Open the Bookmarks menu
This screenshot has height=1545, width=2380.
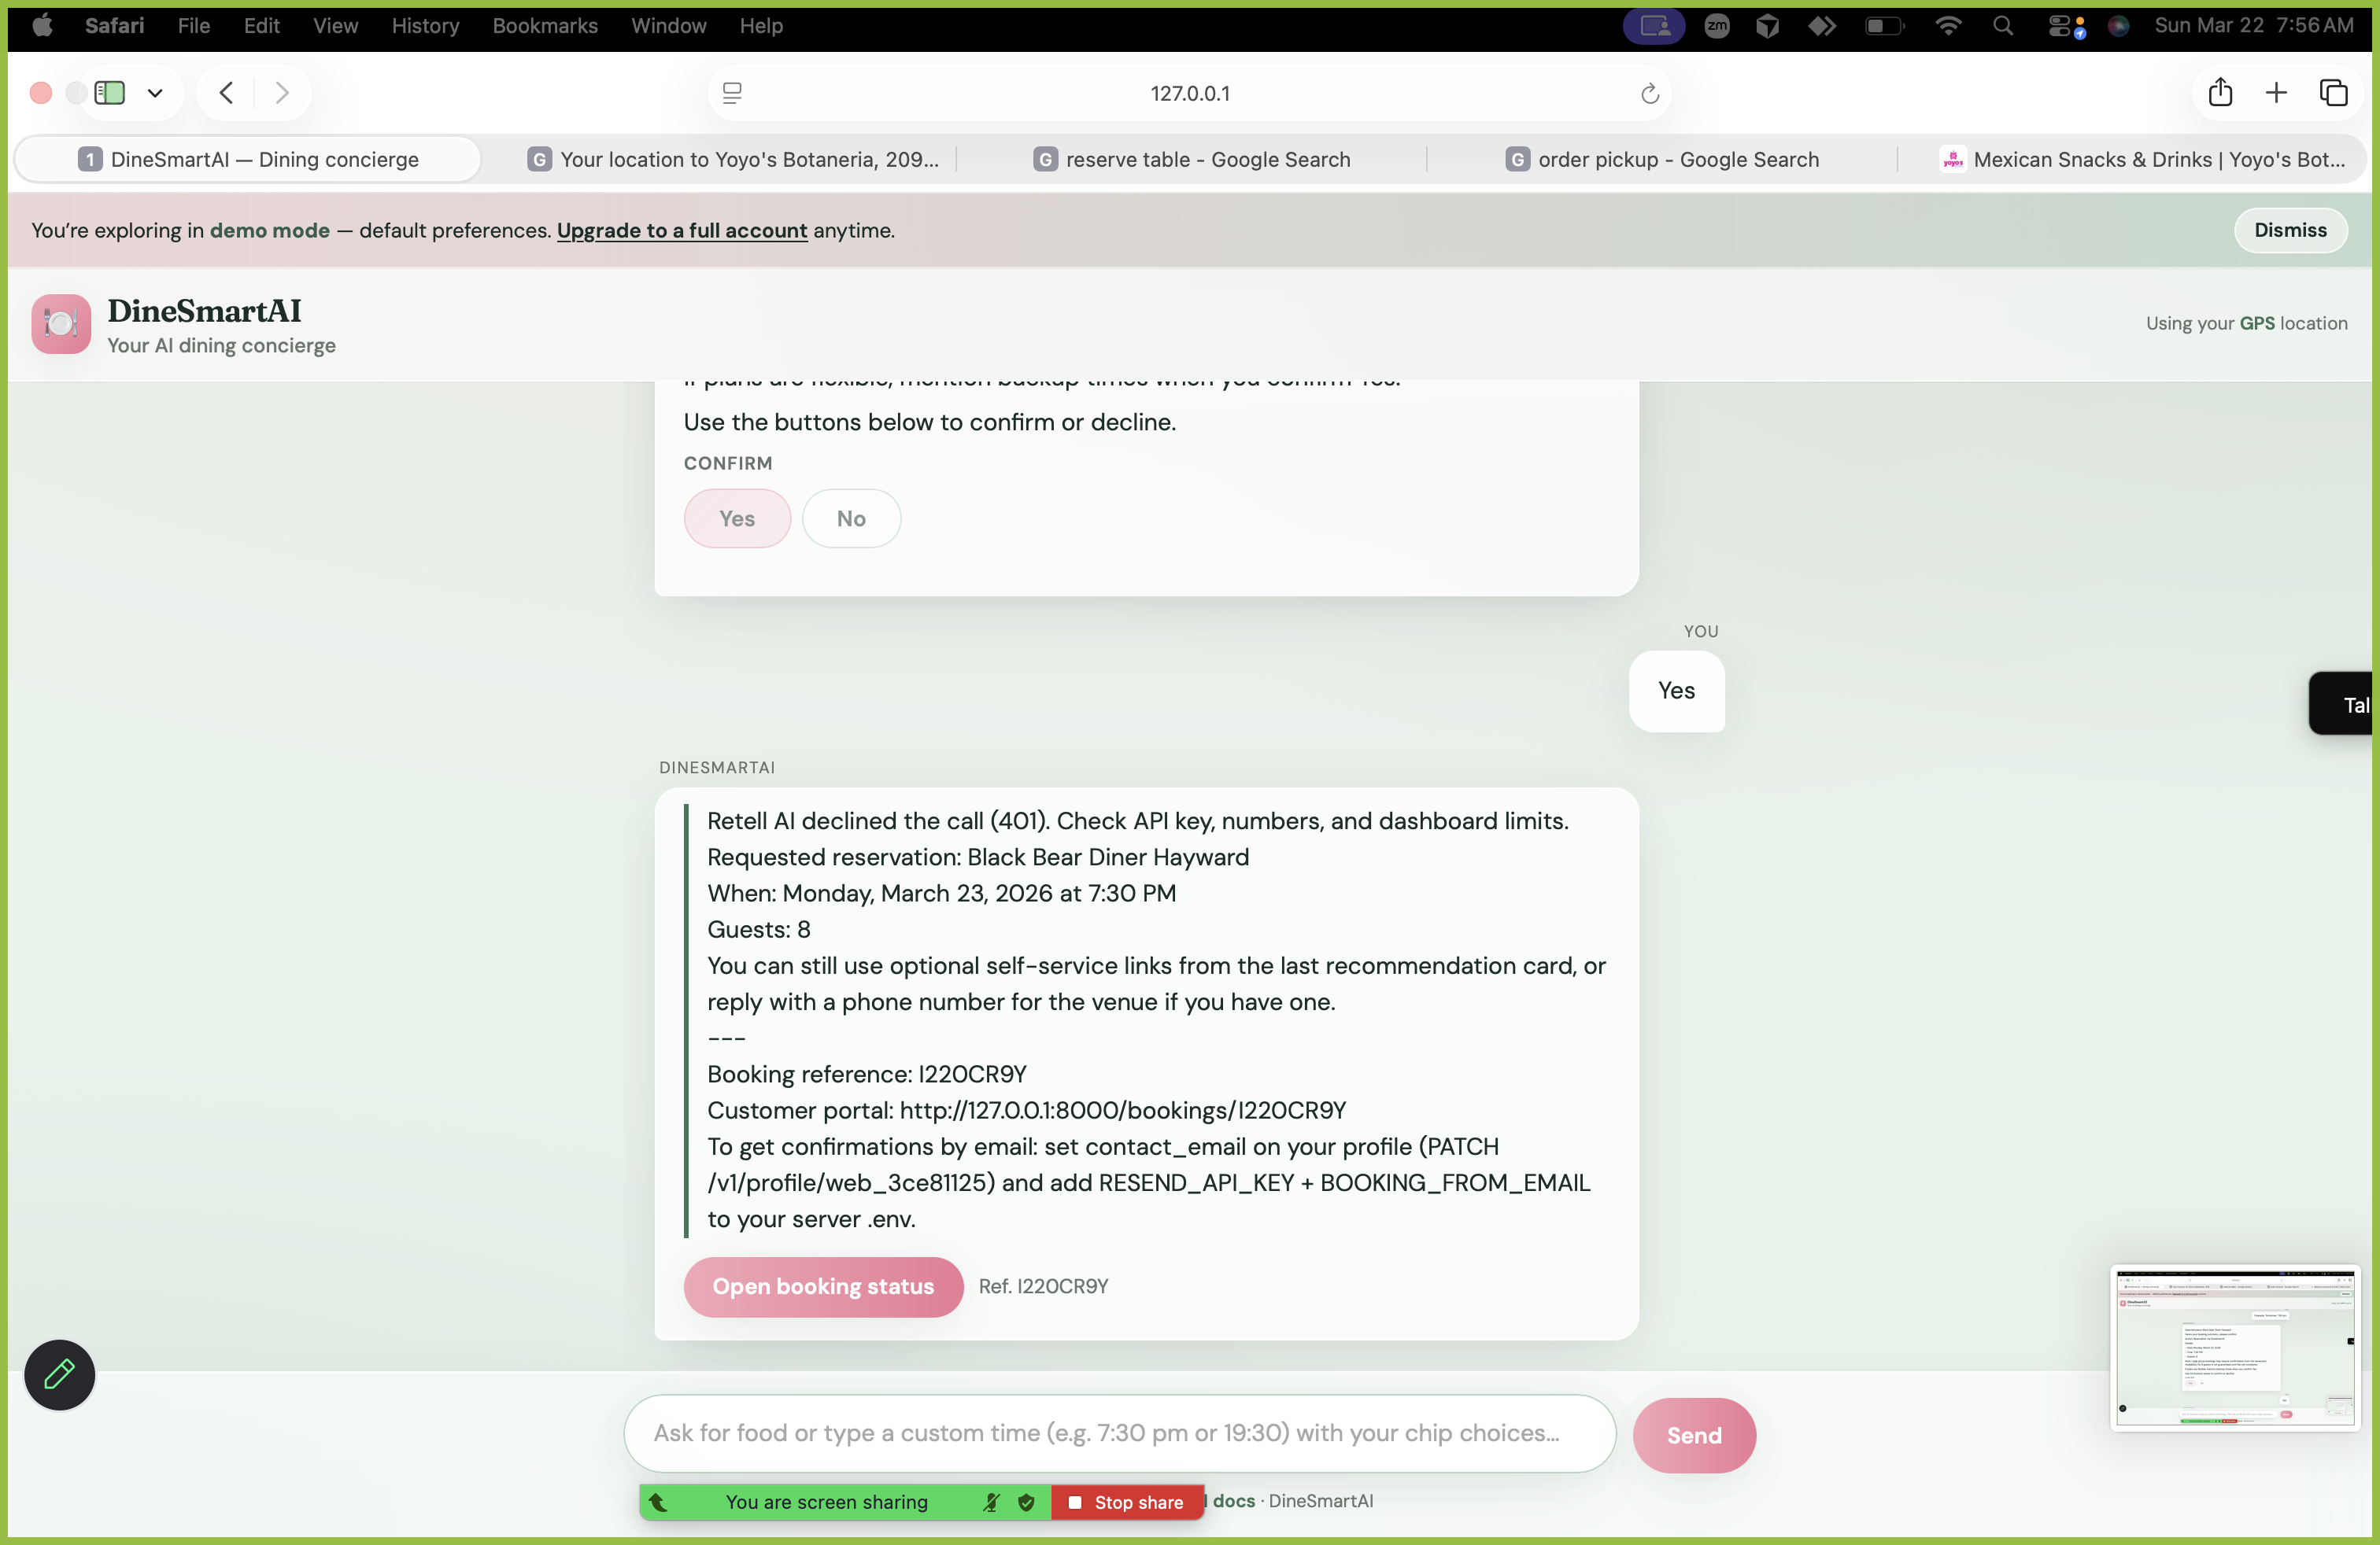click(x=544, y=26)
